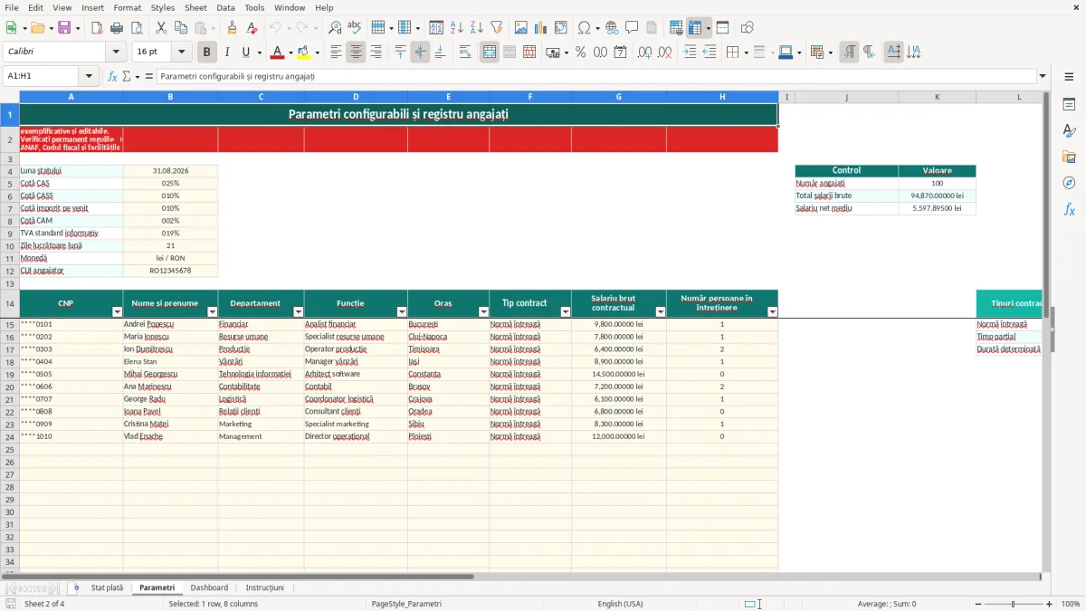Toggle Underline formatting

[245, 53]
